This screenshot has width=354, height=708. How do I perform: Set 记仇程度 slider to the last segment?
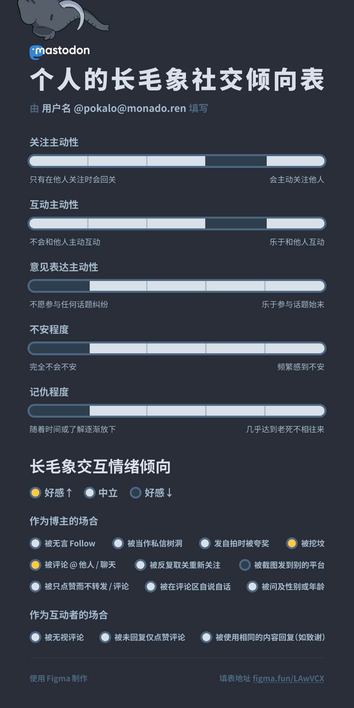[295, 411]
